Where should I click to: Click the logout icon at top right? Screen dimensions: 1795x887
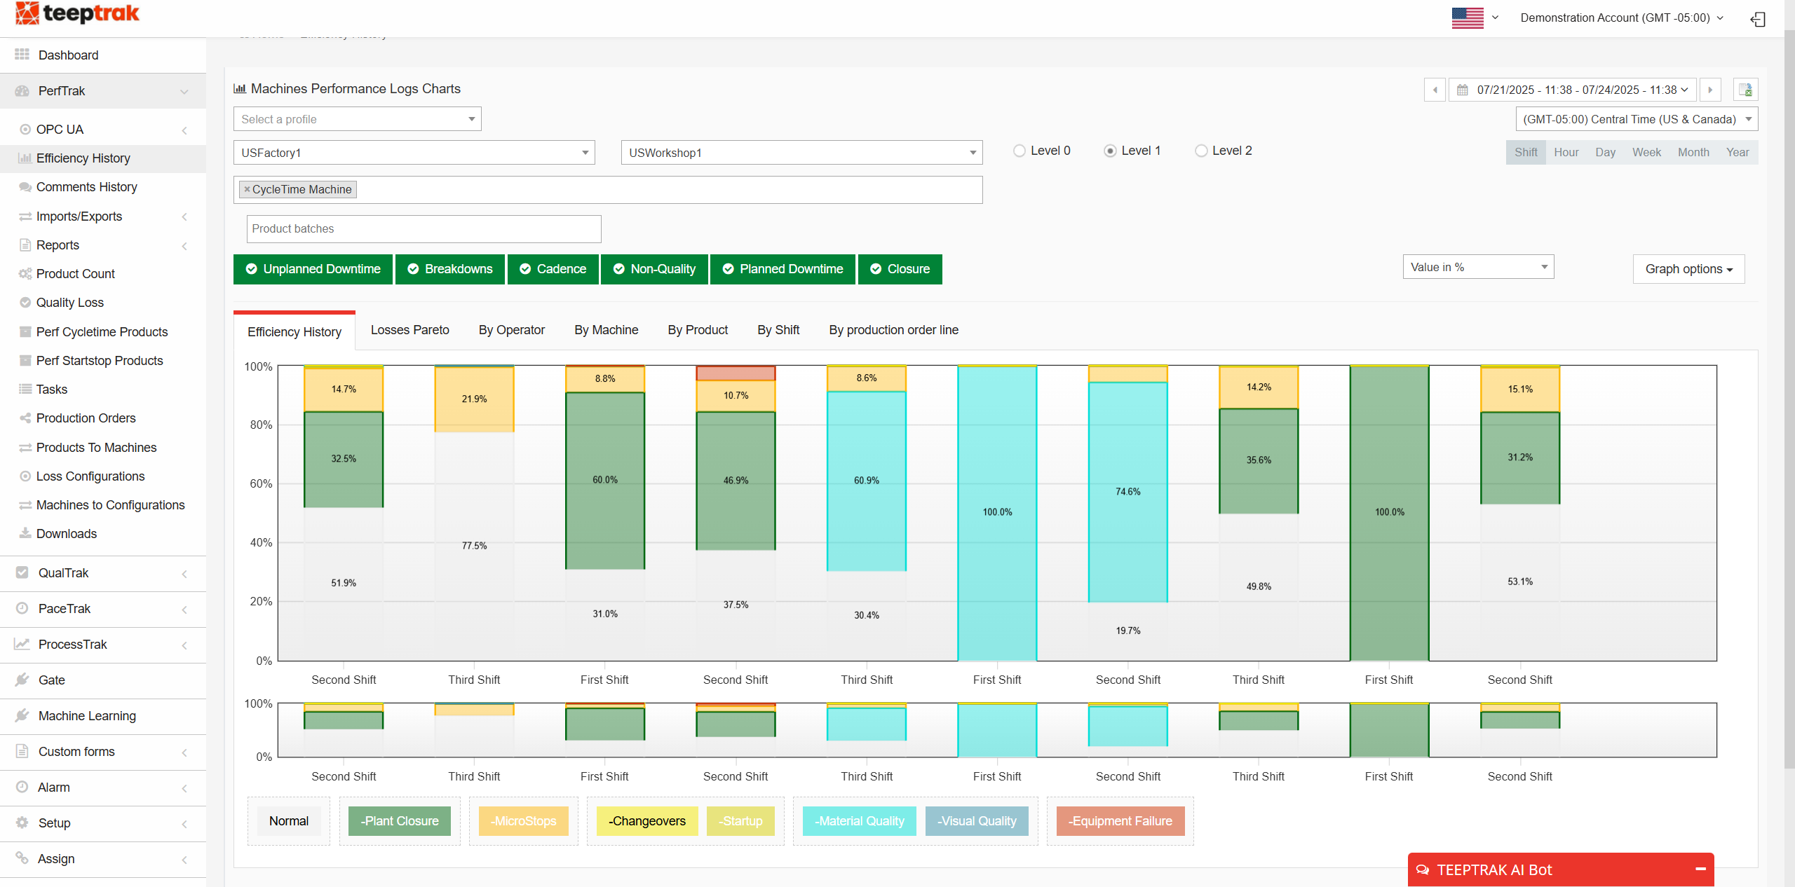pos(1758,19)
